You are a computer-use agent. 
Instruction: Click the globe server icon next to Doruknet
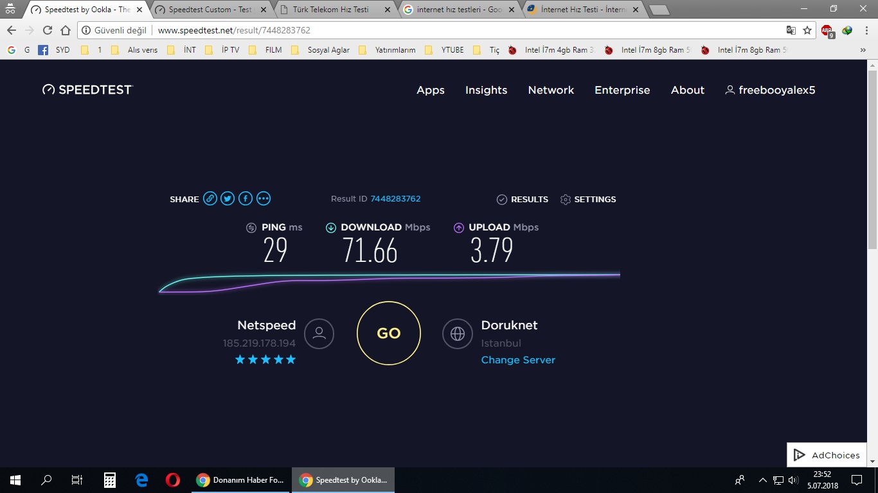click(458, 334)
